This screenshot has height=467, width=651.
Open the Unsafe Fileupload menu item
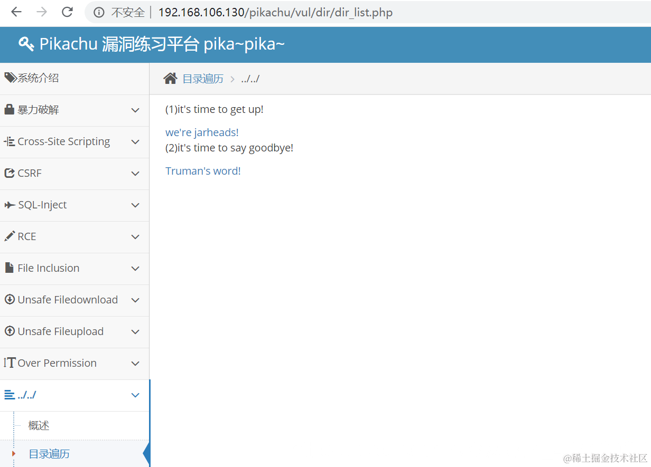[x=60, y=331]
